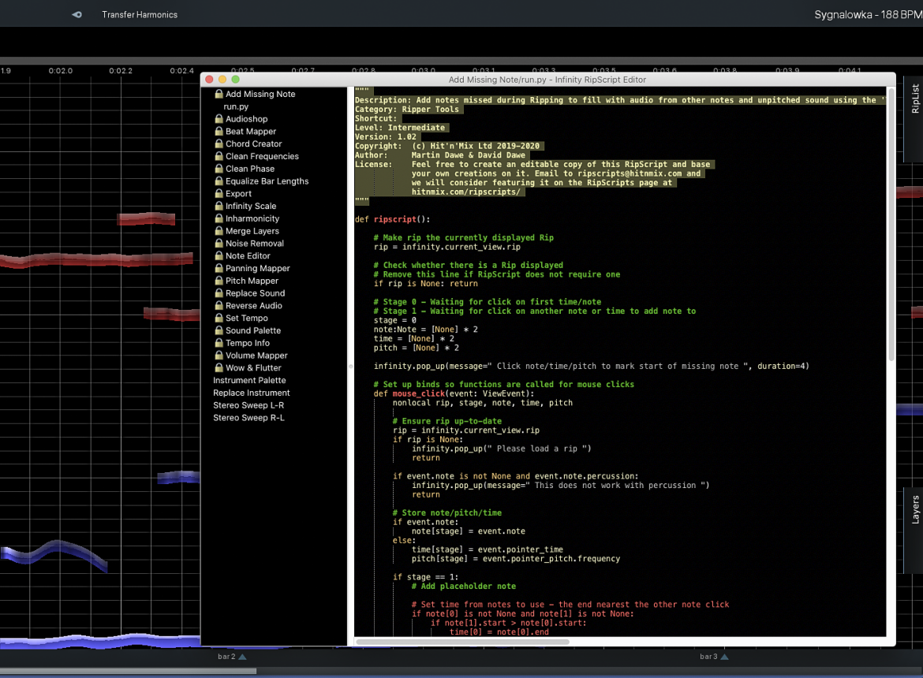This screenshot has height=678, width=923.
Task: Click the lock icon beside Replace Sound
Action: click(x=219, y=292)
